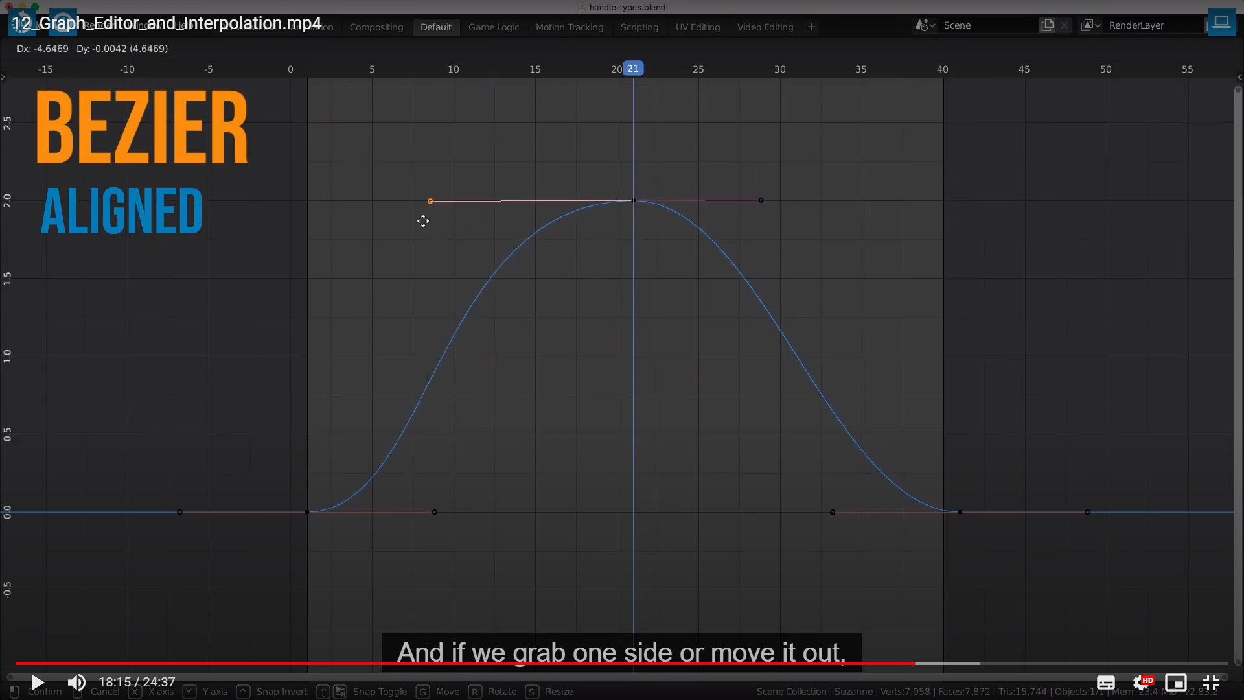Image resolution: width=1244 pixels, height=700 pixels.
Task: Switch to Scripting workspace tab
Action: click(x=639, y=27)
